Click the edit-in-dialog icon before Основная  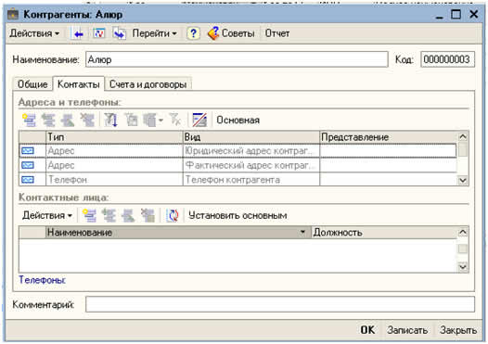point(199,120)
